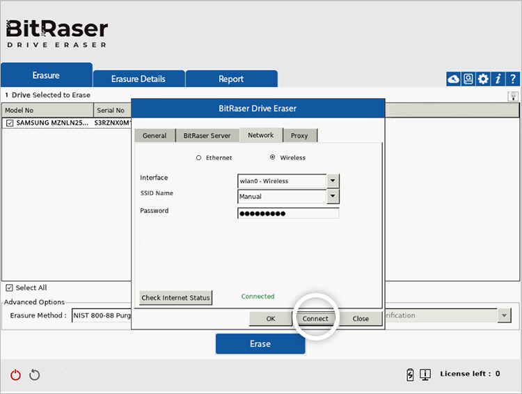Click the restart circular arrow icon
This screenshot has width=522, height=394.
tap(34, 375)
